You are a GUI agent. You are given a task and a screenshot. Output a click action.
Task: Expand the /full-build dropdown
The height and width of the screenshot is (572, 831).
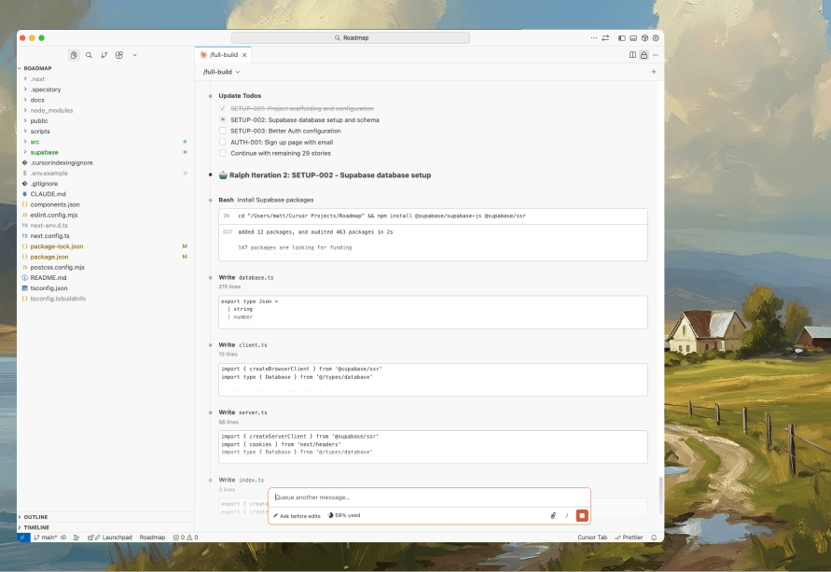click(x=222, y=72)
